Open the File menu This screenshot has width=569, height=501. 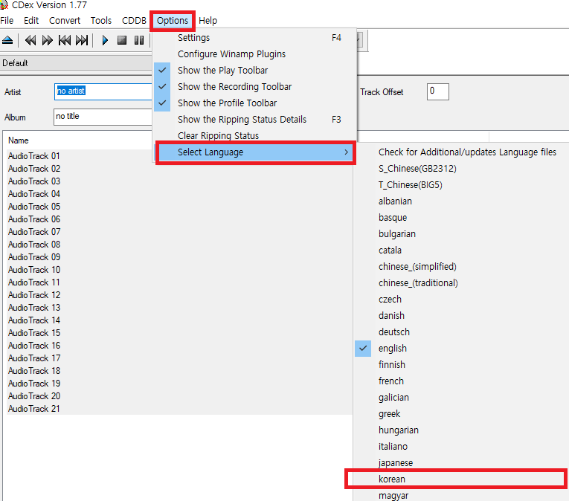tap(7, 20)
